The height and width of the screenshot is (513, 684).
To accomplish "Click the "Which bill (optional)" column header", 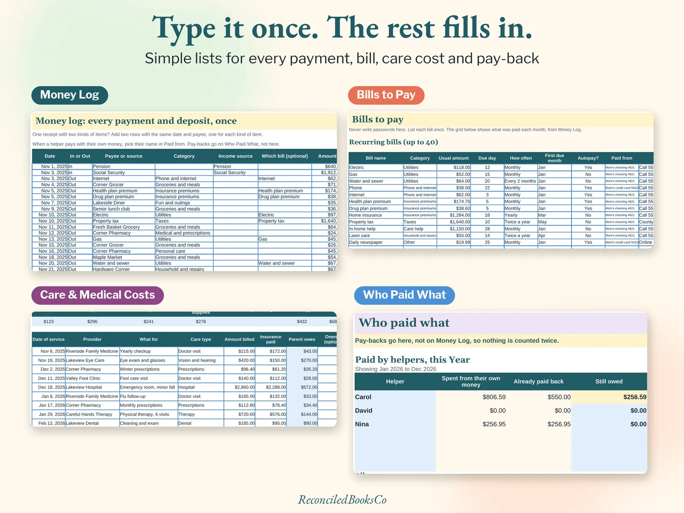I will (x=285, y=156).
